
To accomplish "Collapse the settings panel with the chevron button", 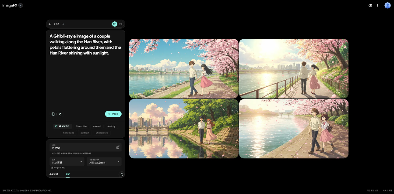I will (x=122, y=174).
